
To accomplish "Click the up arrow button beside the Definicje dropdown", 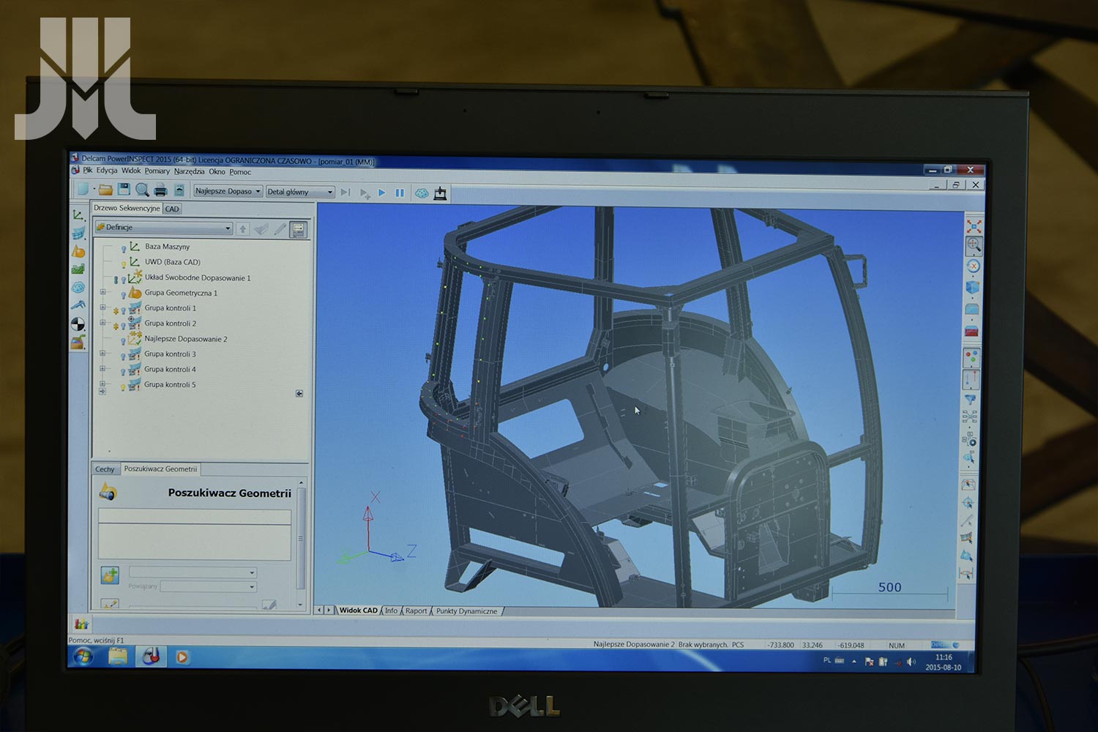I will pos(243,229).
